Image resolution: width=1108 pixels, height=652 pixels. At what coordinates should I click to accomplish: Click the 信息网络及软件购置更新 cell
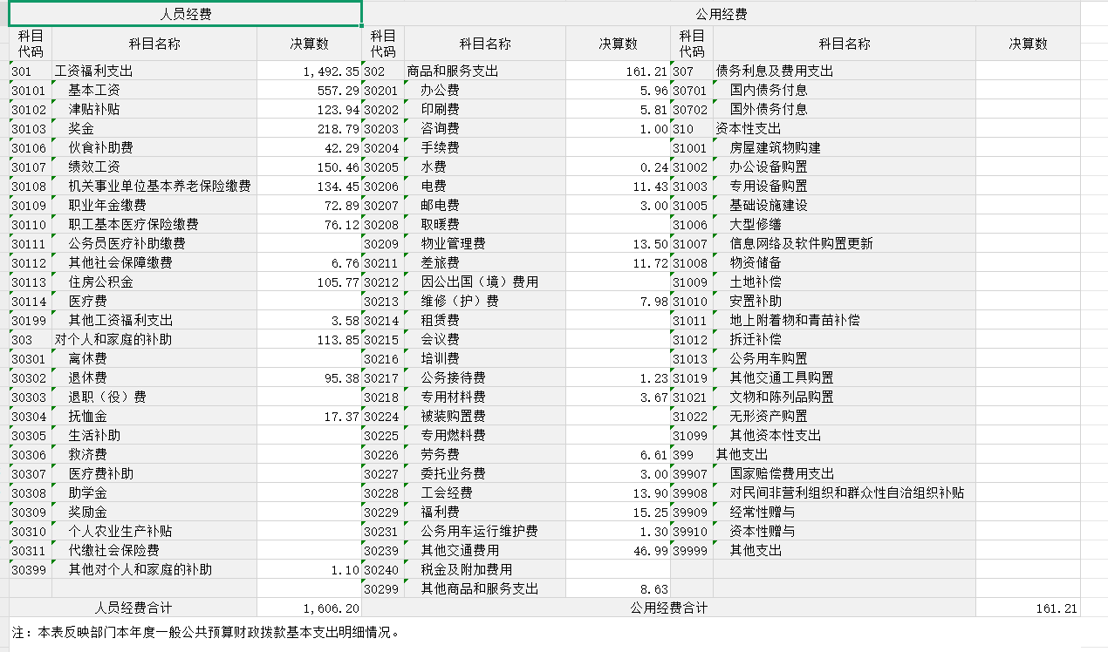click(844, 244)
